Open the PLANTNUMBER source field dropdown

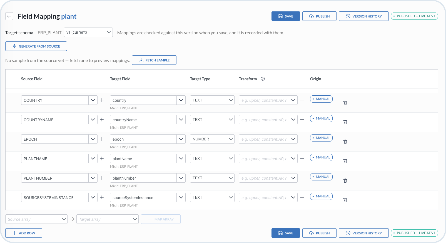point(93,178)
